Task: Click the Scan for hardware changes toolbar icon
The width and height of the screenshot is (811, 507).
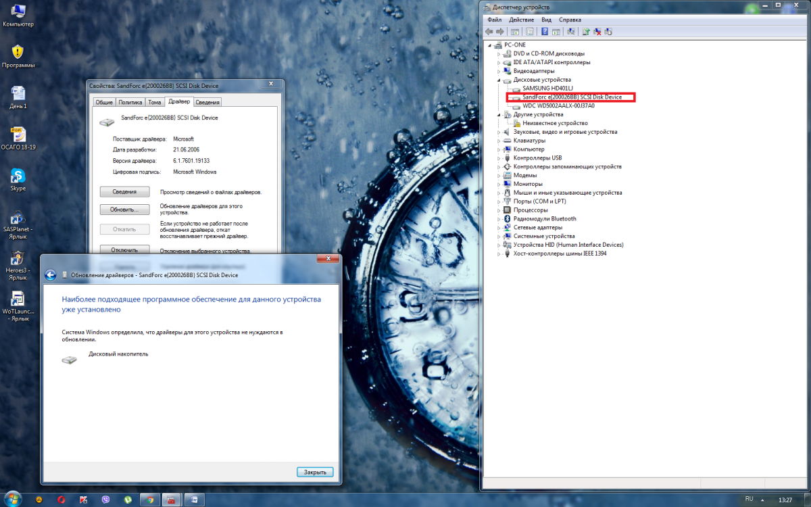Action: point(571,31)
